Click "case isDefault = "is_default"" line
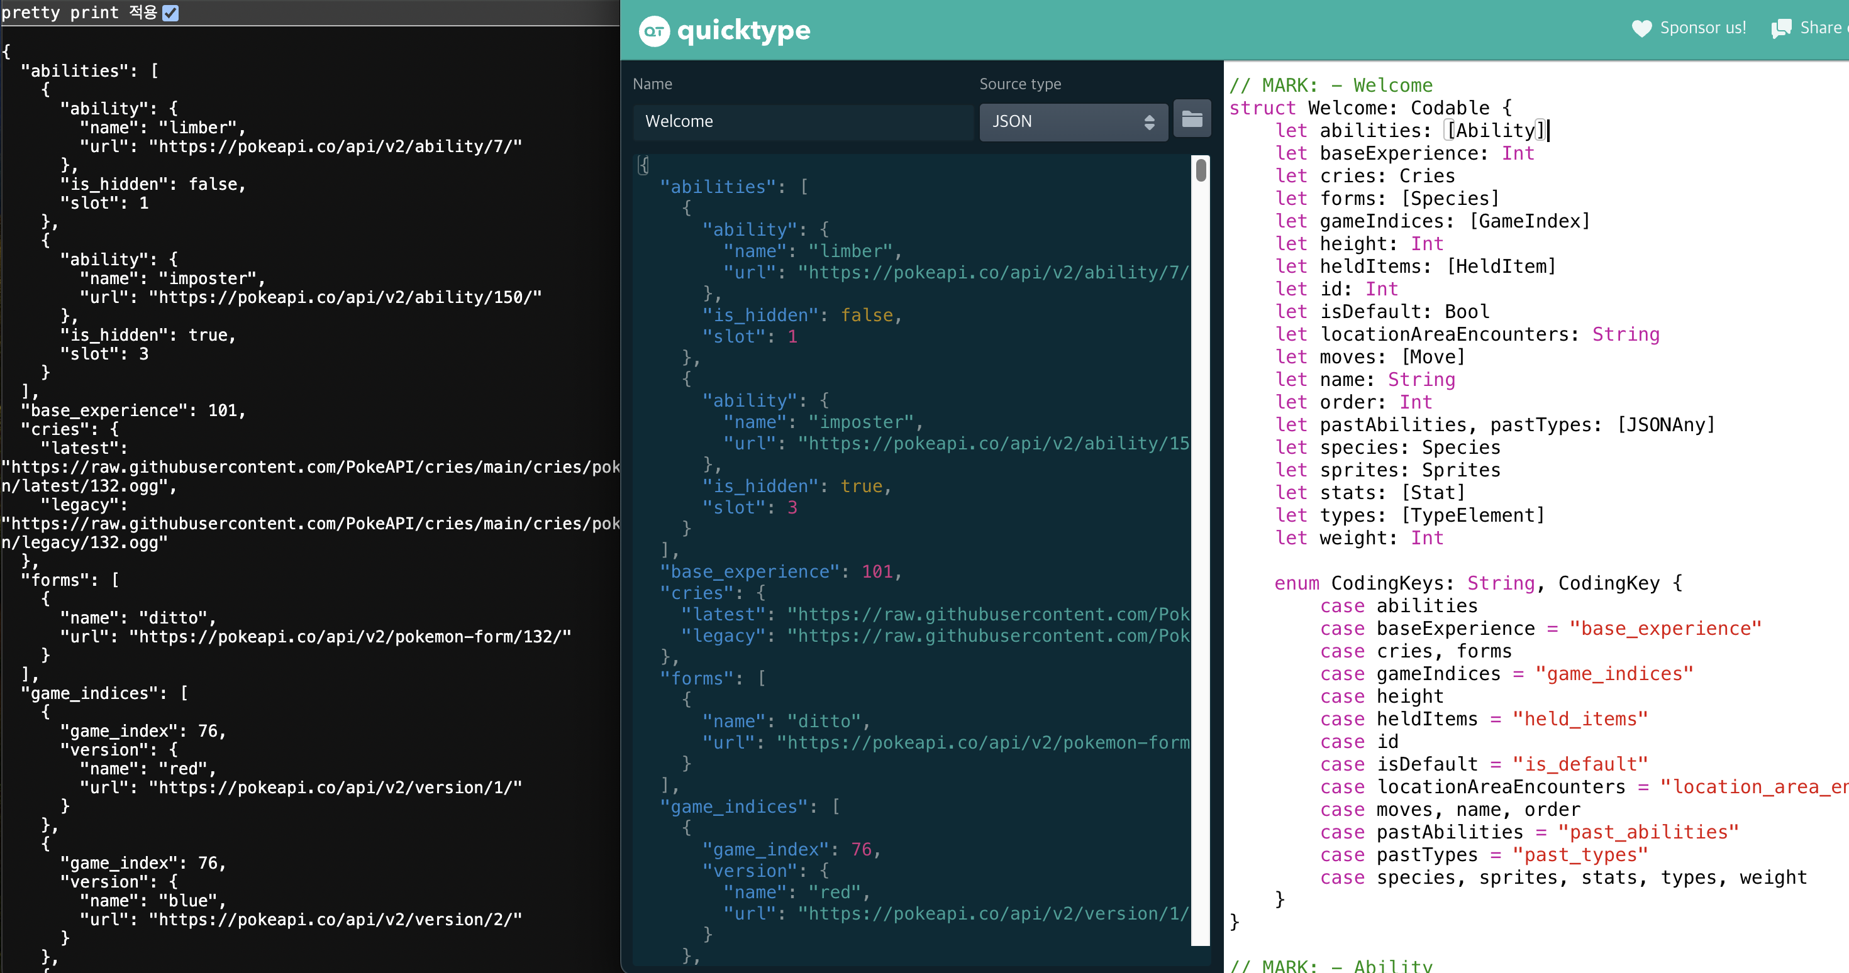1849x973 pixels. [1484, 764]
